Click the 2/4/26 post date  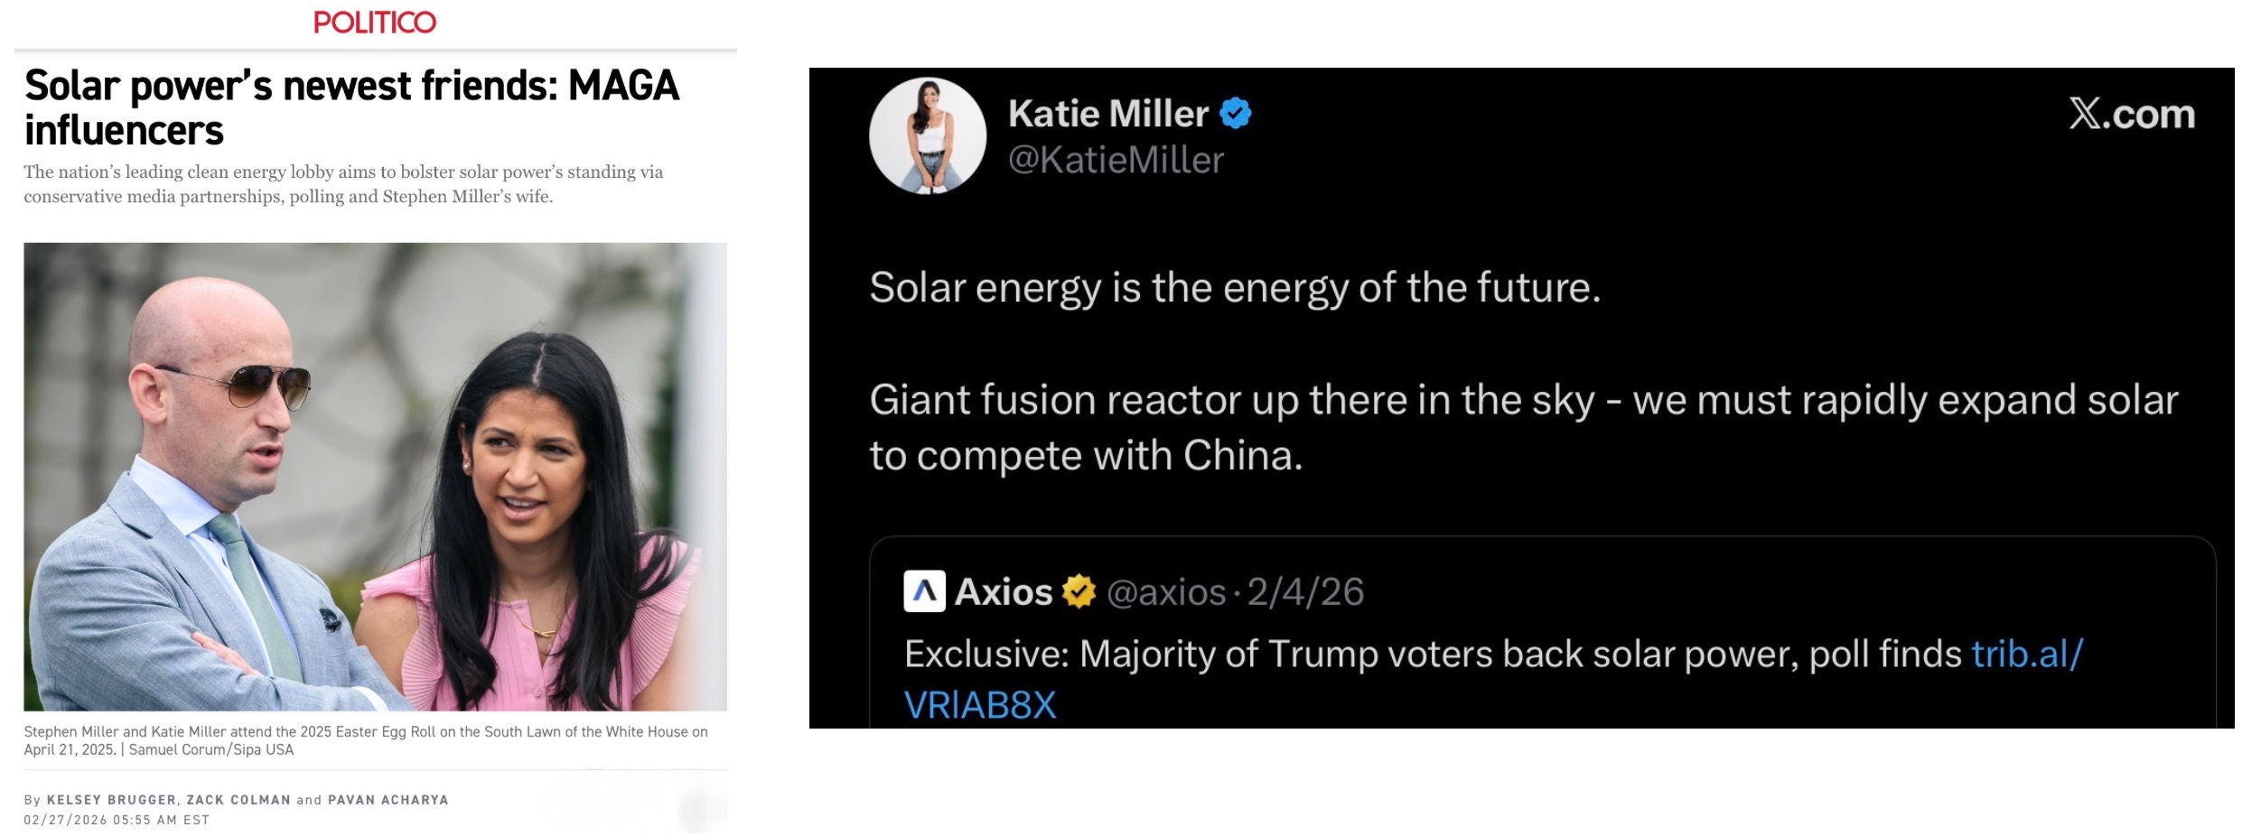point(1304,592)
